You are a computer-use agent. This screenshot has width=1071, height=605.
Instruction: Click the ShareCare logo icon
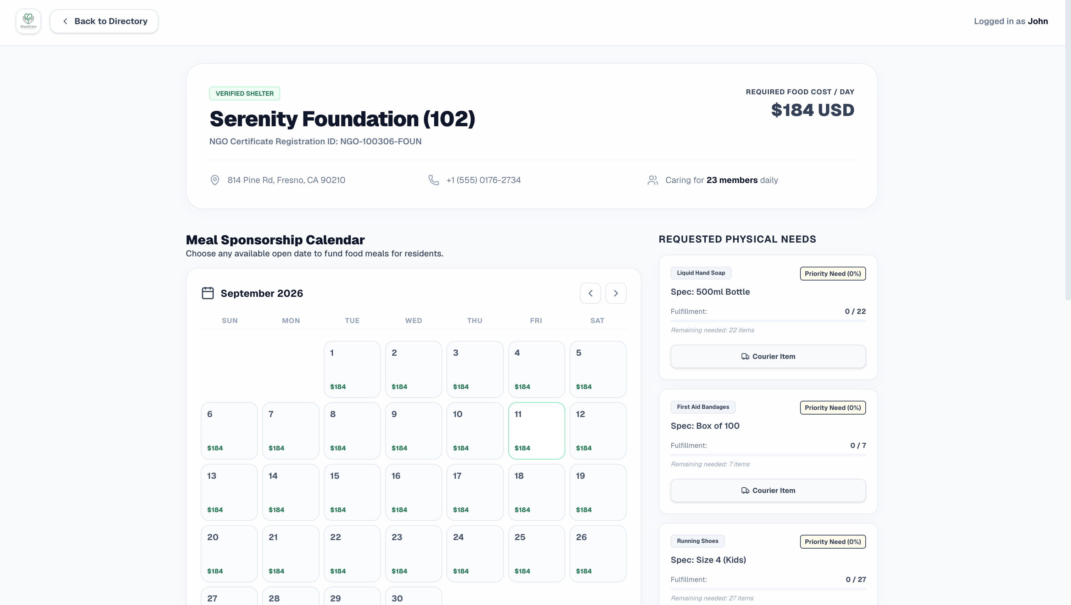tap(28, 21)
